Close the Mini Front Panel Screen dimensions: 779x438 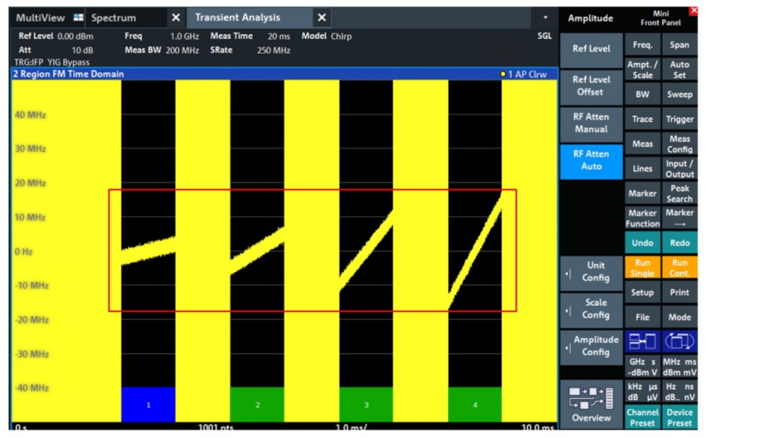693,10
